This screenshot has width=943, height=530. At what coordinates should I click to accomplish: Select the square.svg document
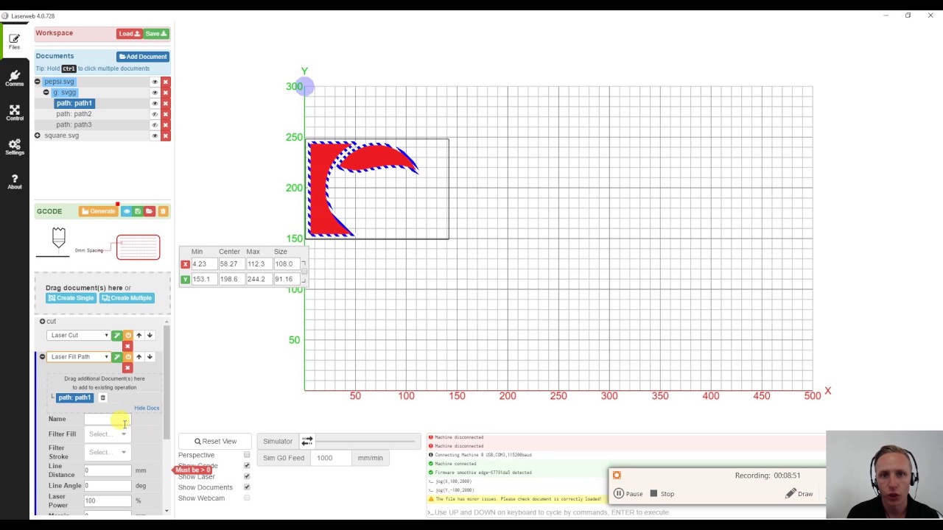61,135
